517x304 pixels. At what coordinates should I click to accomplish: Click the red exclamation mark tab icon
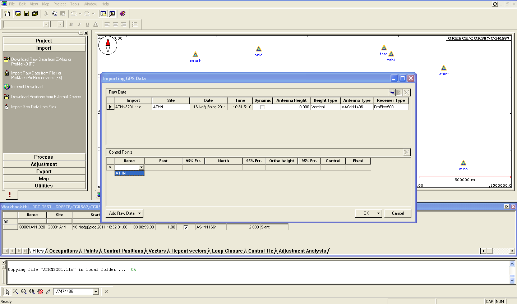click(x=10, y=195)
